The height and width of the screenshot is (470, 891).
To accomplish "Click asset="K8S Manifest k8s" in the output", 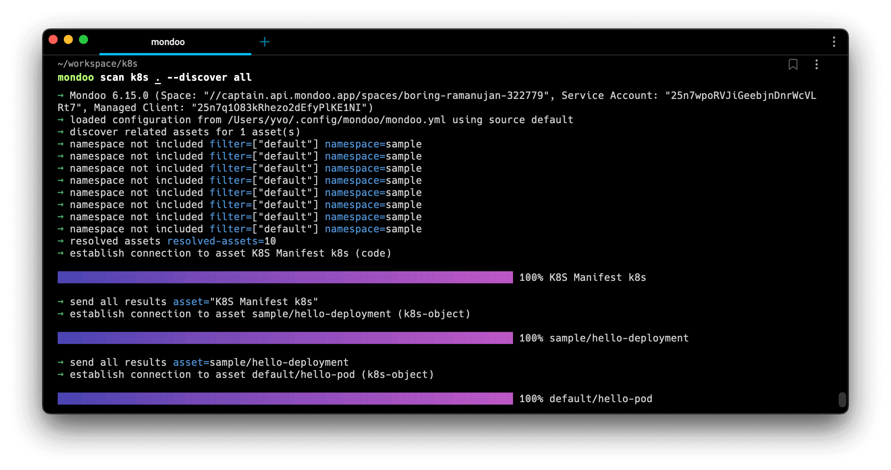I will (245, 301).
